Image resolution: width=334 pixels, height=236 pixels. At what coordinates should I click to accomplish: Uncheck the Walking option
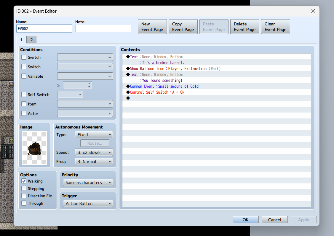coord(24,181)
